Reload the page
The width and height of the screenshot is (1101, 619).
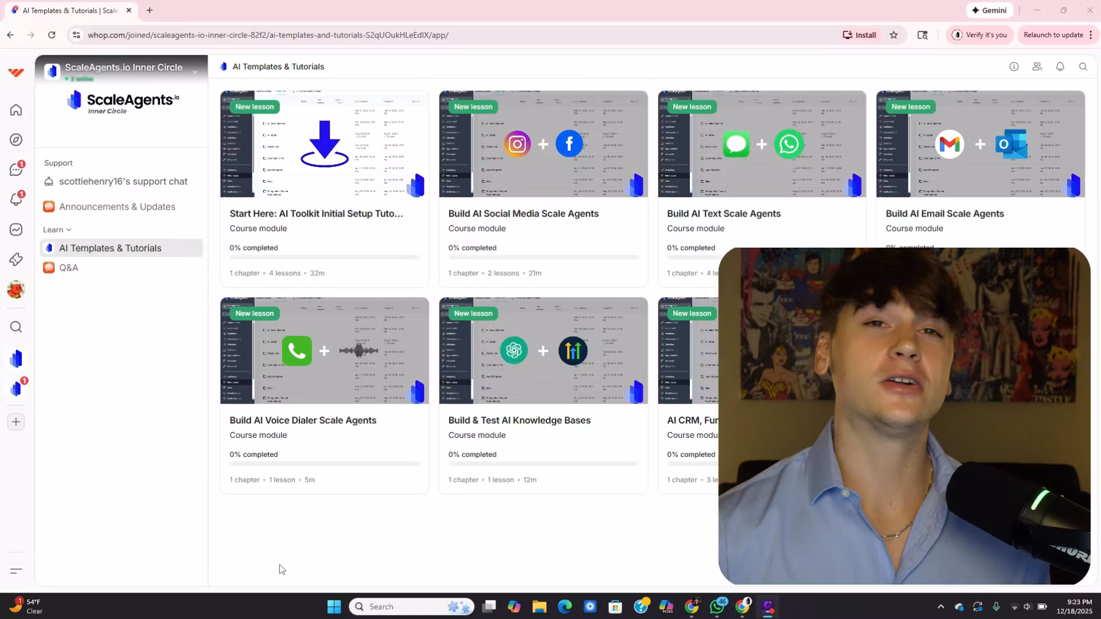[x=52, y=35]
